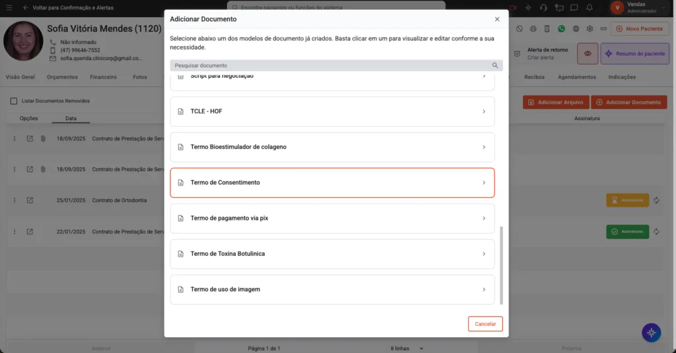
Task: Open Termo de Consentimento template
Action: coord(333,183)
